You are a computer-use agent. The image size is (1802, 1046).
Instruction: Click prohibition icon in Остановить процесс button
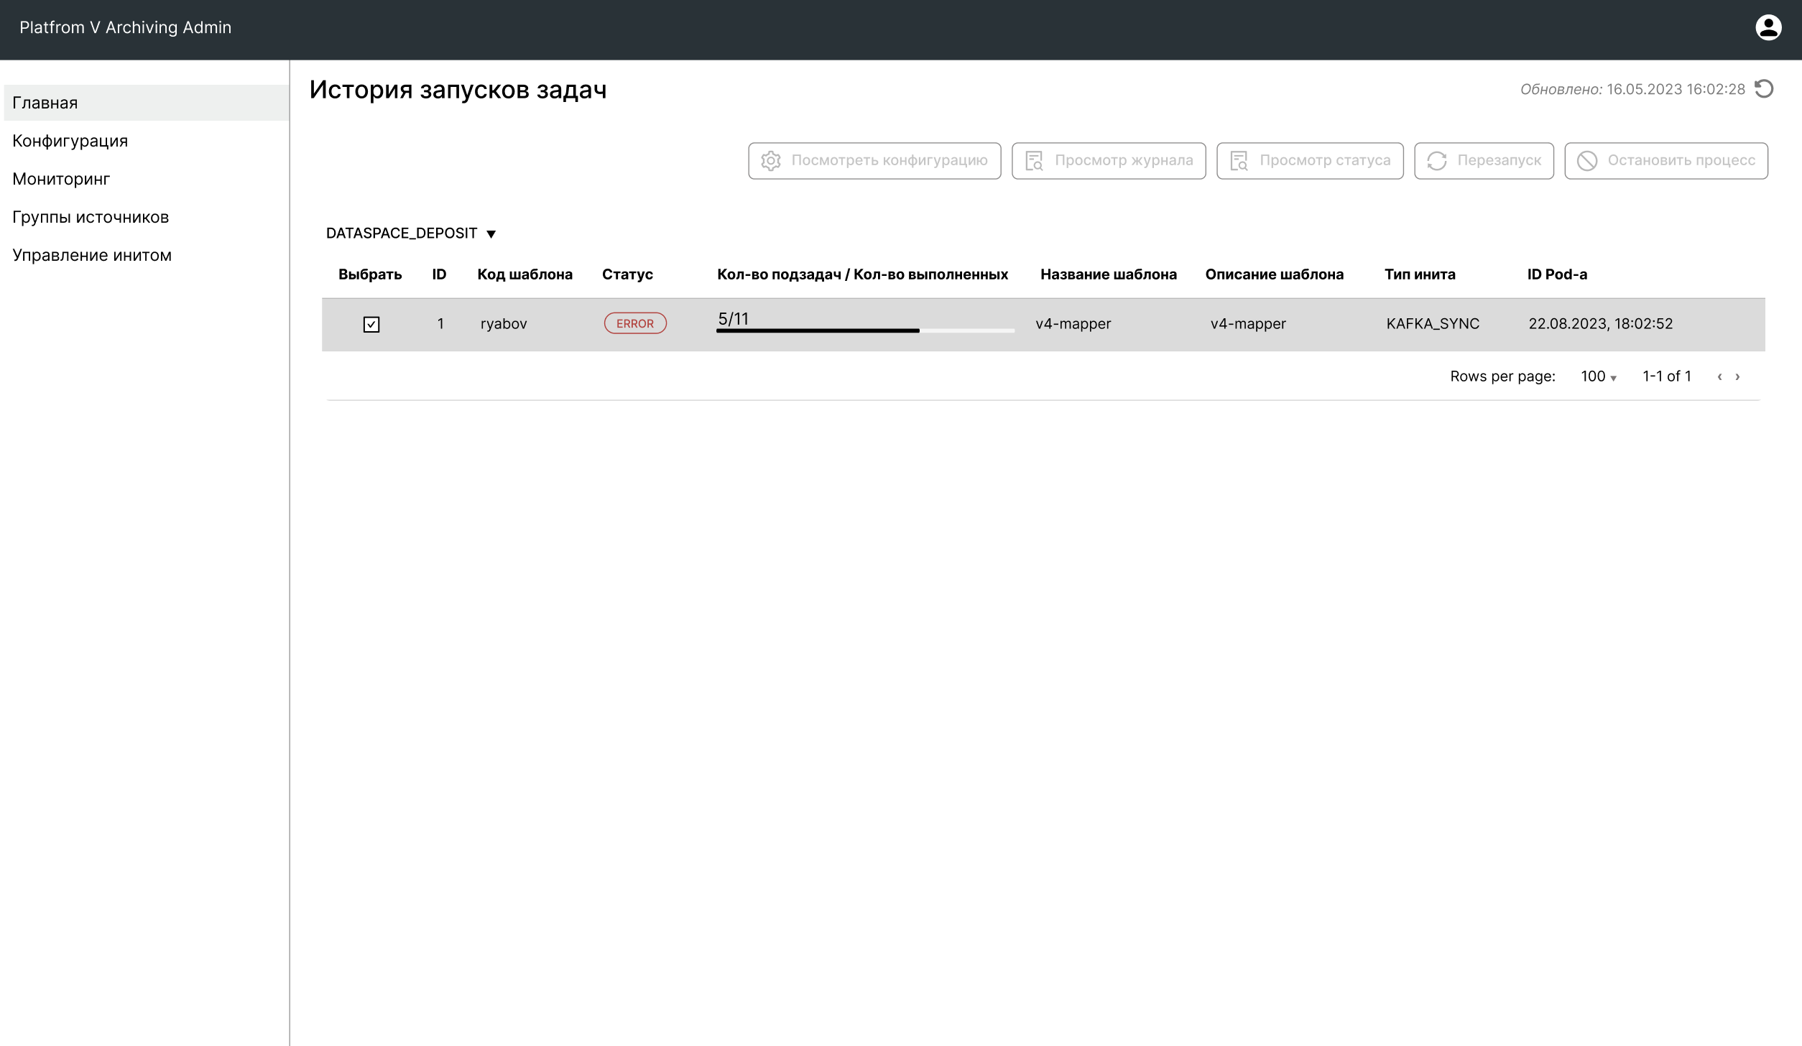pyautogui.click(x=1587, y=161)
